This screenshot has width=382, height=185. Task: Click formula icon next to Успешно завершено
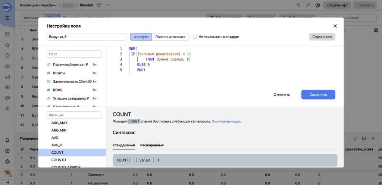(94, 99)
